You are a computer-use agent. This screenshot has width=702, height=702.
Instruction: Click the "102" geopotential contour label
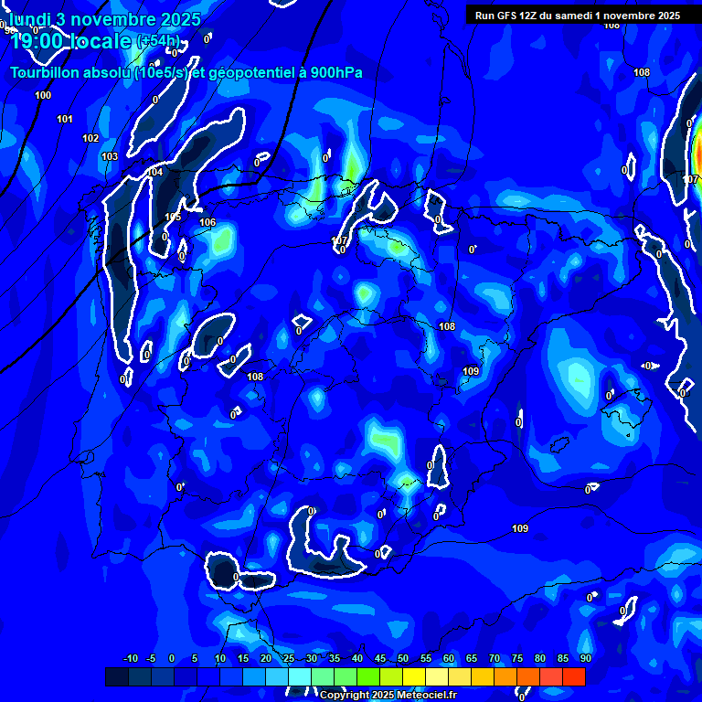coord(90,138)
